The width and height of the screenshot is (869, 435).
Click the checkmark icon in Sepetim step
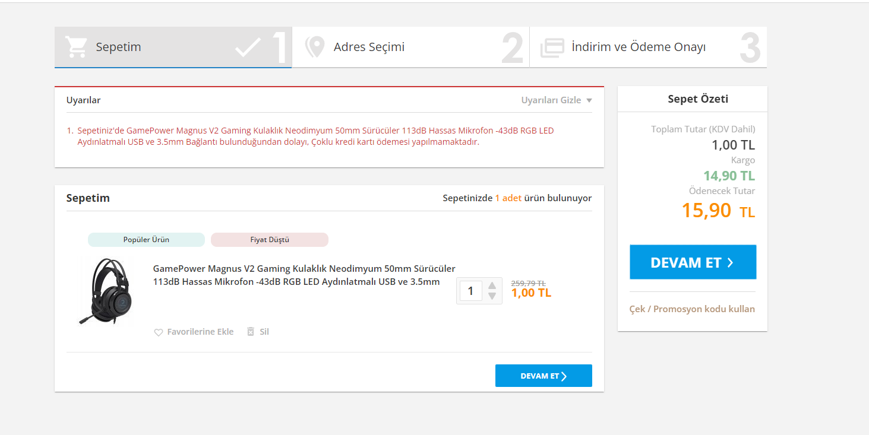248,47
